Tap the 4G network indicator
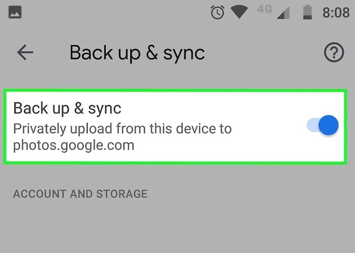 coord(265,9)
